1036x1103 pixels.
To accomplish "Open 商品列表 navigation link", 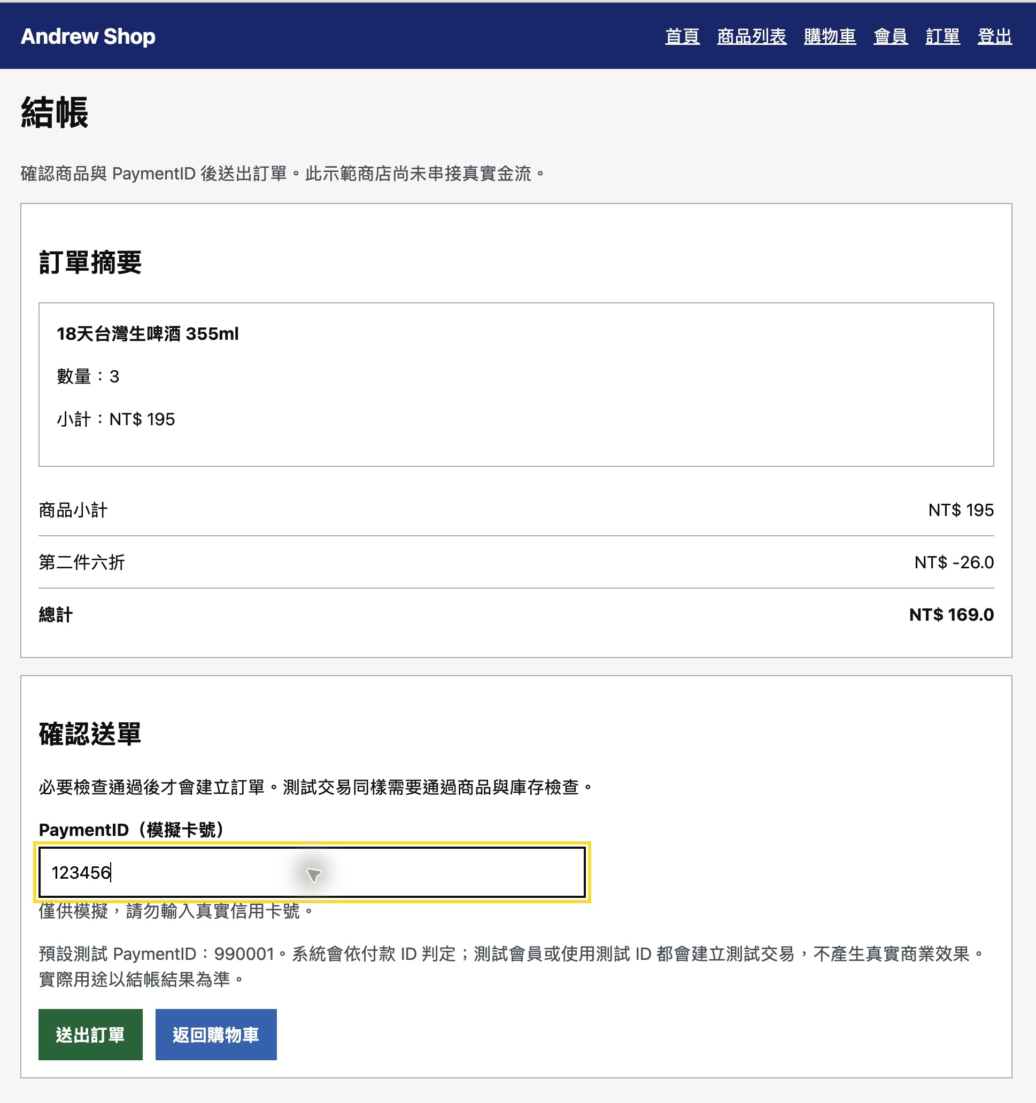I will (751, 37).
